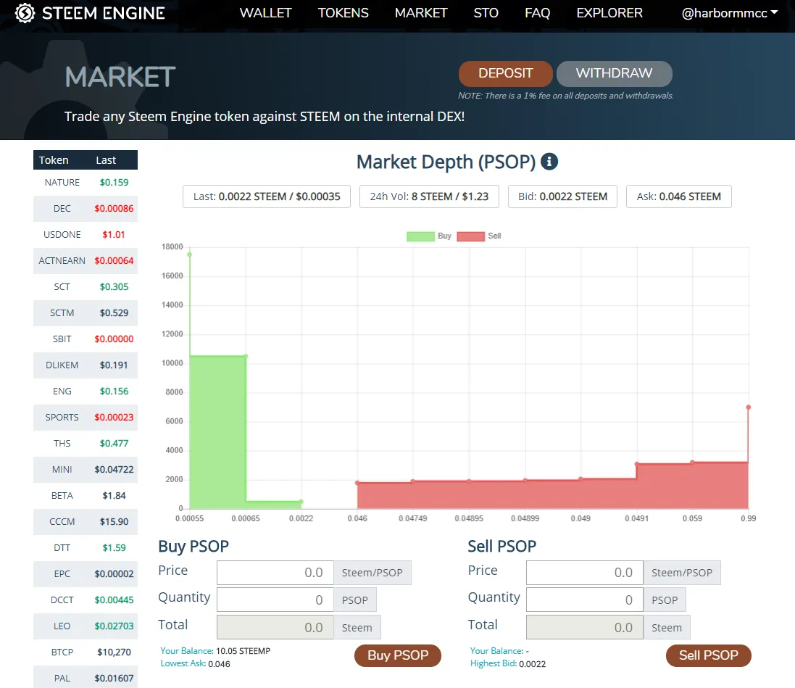Click the Highest Bid 0.0022 link
The width and height of the screenshot is (795, 688).
point(508,663)
